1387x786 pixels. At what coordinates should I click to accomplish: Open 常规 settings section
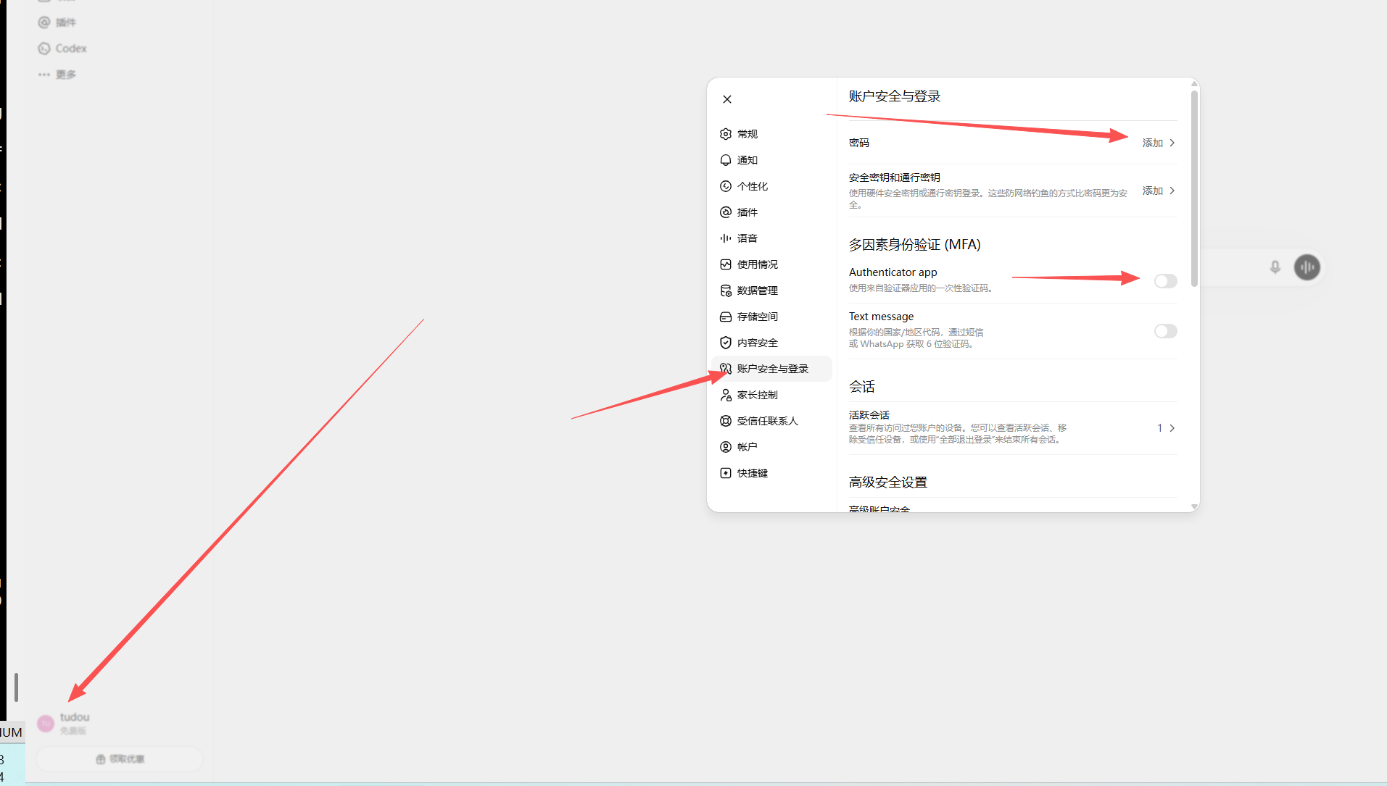tap(771, 134)
